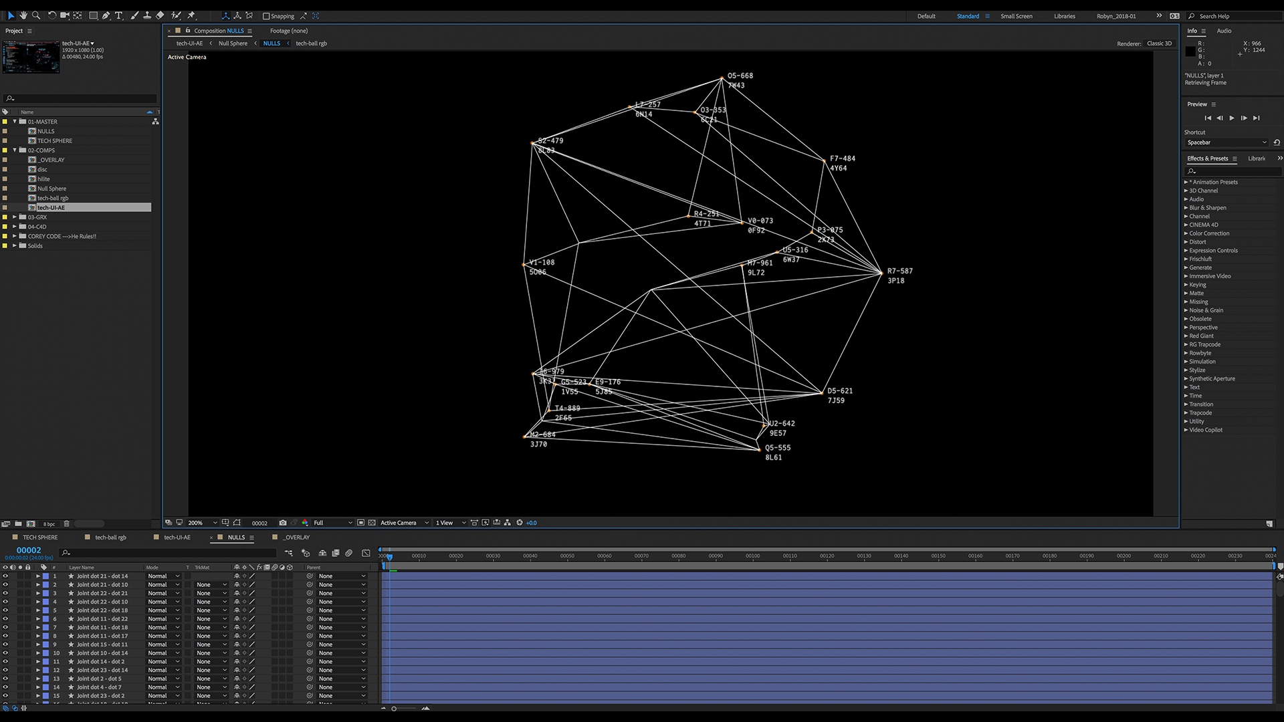Select the Puppet Pin tool
1284x722 pixels.
click(191, 15)
